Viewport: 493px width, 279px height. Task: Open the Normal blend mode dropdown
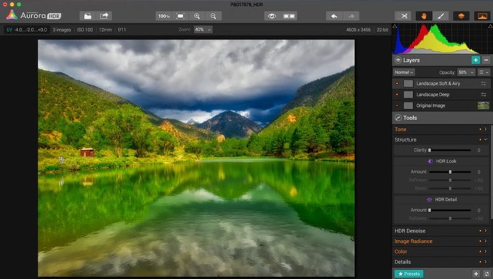coord(404,72)
